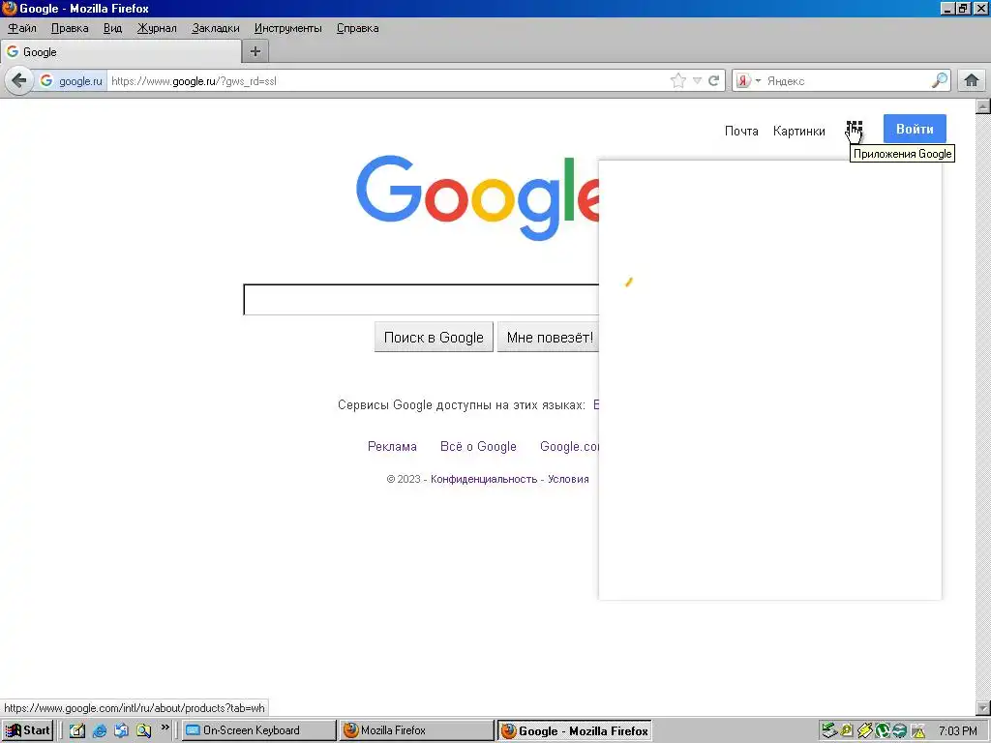The height and width of the screenshot is (743, 991).
Task: Open the Условия link
Action: click(x=568, y=479)
